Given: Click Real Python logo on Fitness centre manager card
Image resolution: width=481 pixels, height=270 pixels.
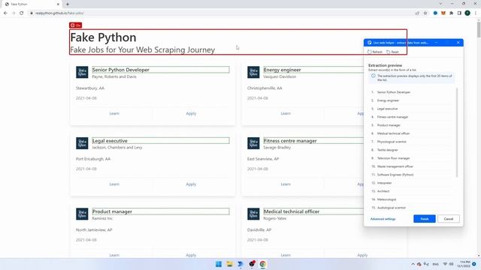Looking at the screenshot, I should pos(253,143).
